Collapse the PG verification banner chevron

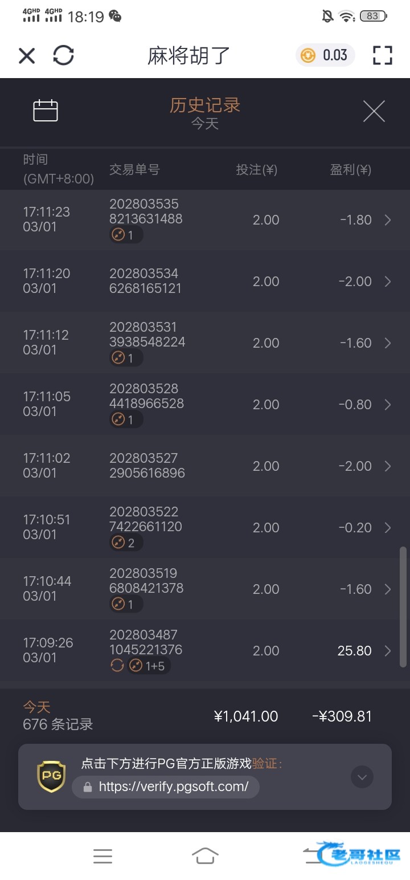[362, 776]
